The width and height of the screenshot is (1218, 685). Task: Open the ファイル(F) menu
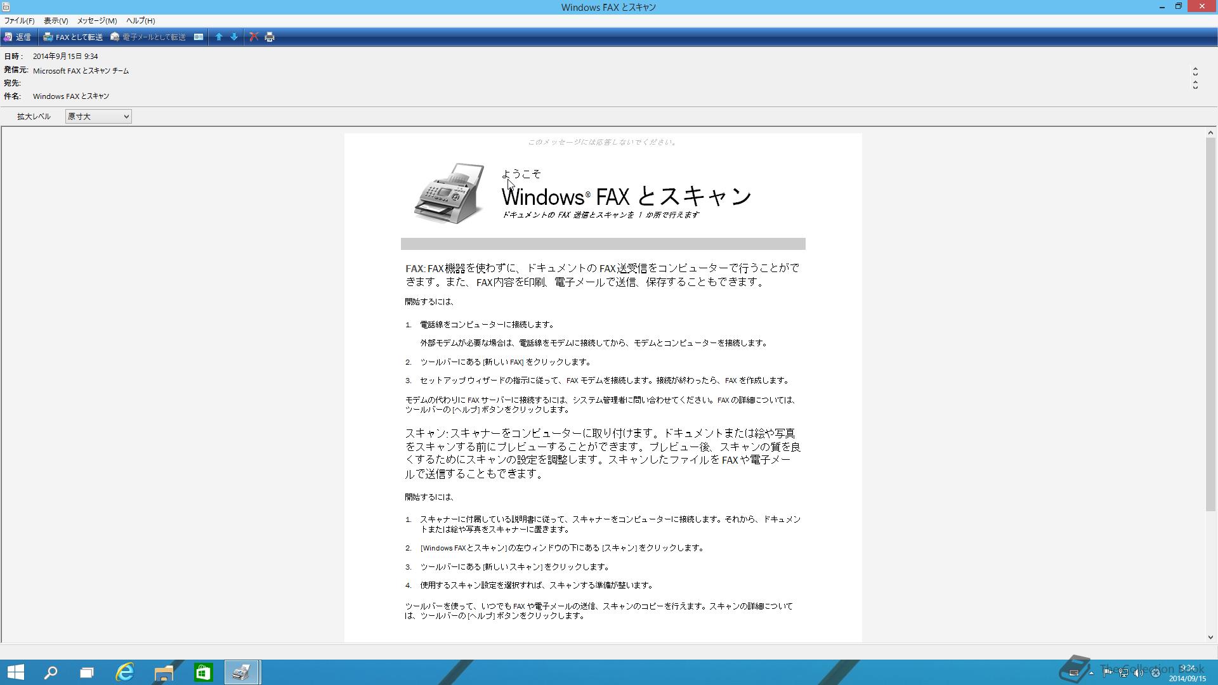point(19,21)
